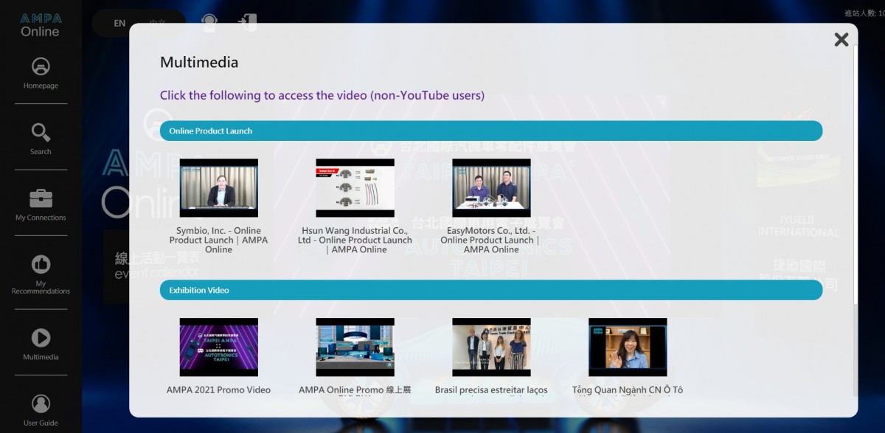The image size is (885, 433).
Task: Switch language to EN
Action: tap(119, 24)
